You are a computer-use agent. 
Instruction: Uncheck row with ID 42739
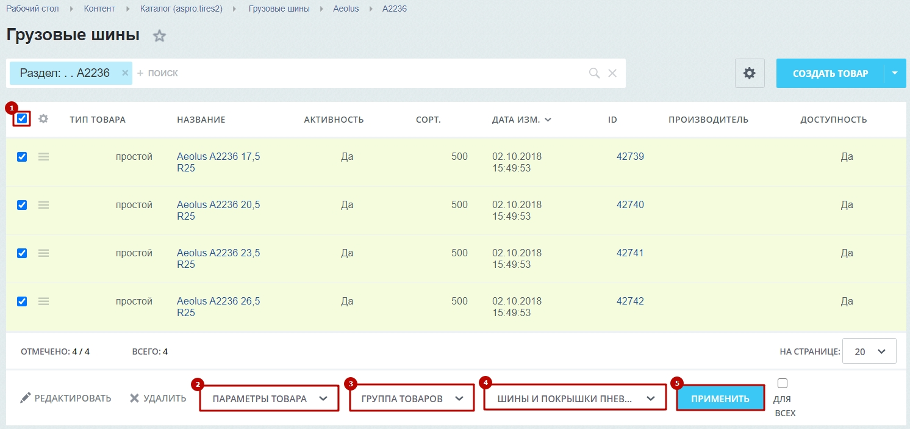tap(22, 157)
